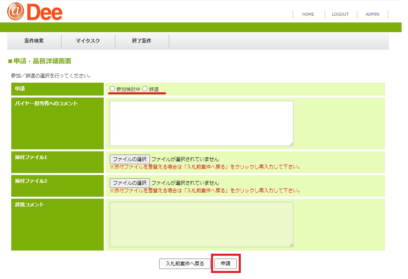
Task: Click the red notice under 添付ファイル2
Action: [x=205, y=191]
